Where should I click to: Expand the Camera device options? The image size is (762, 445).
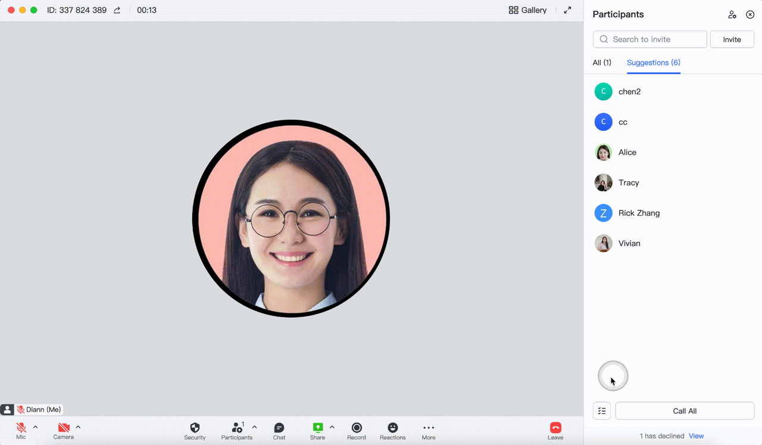tap(78, 426)
